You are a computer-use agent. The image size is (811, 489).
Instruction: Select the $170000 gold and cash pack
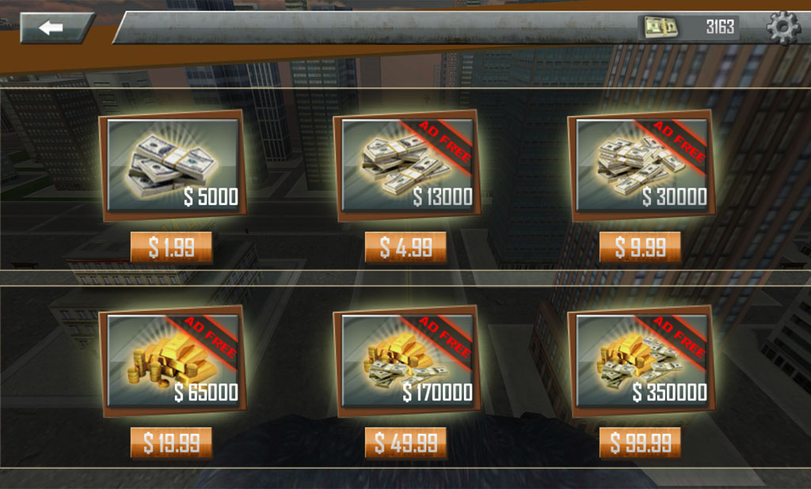[x=408, y=361]
